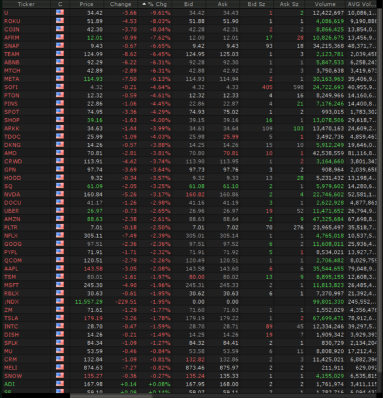
Task: Click the US flag icon in TSLA row
Action: click(60, 318)
